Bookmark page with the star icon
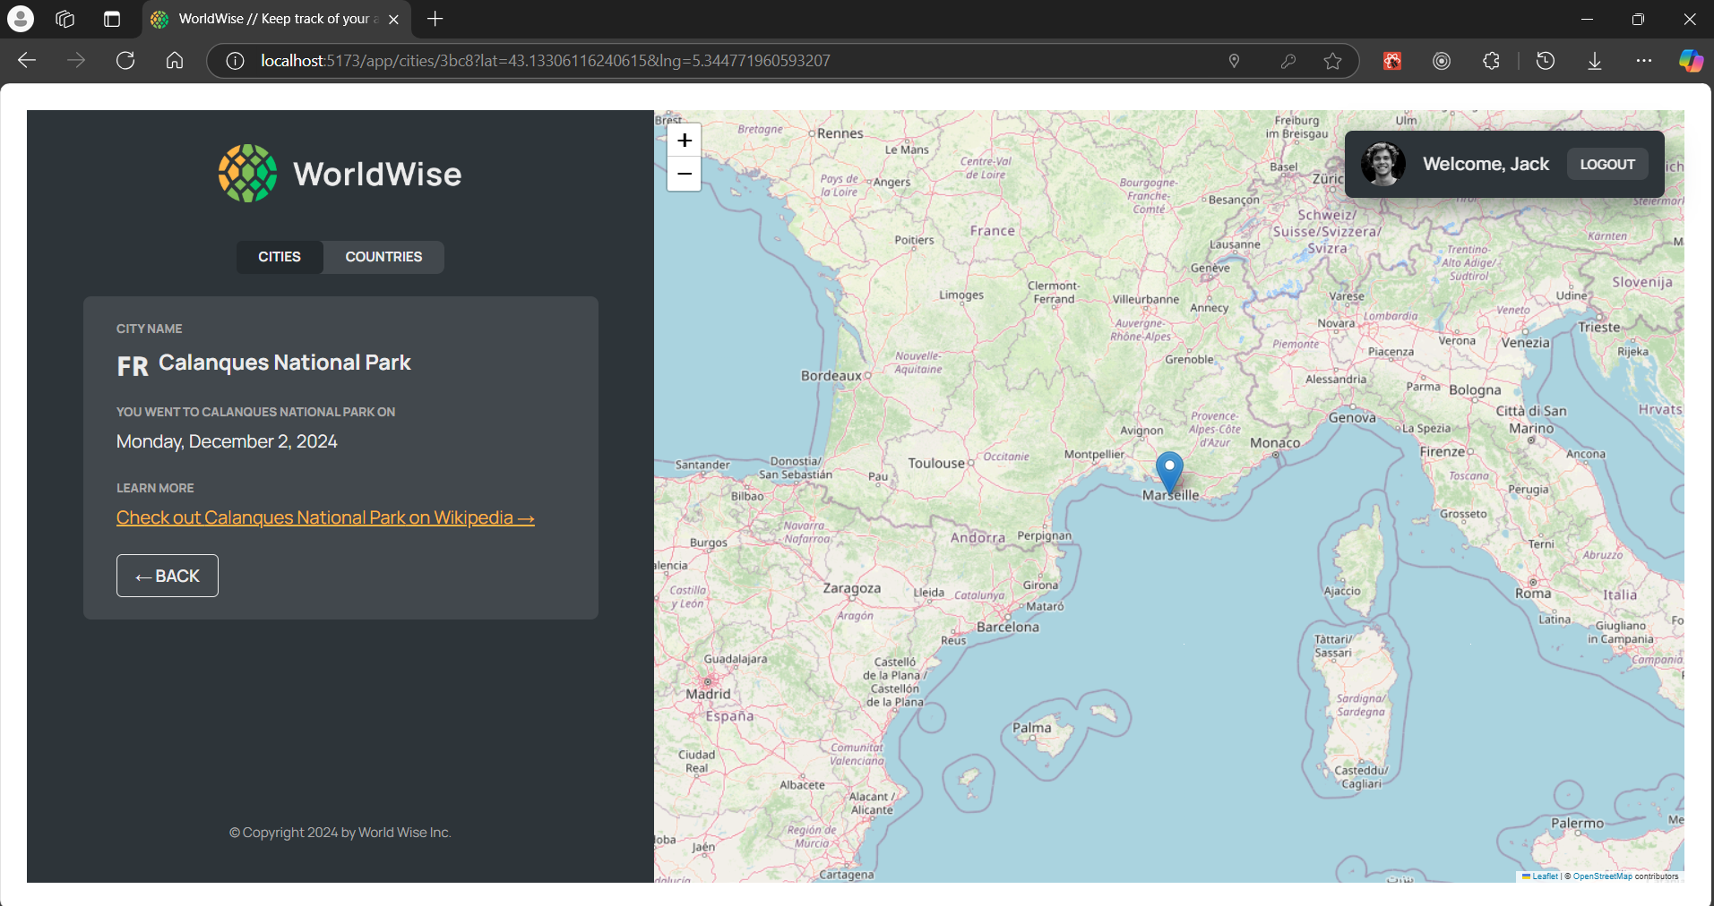The width and height of the screenshot is (1714, 906). 1332,61
